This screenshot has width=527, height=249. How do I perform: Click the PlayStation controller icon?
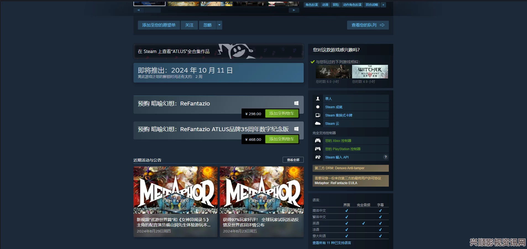click(x=318, y=149)
